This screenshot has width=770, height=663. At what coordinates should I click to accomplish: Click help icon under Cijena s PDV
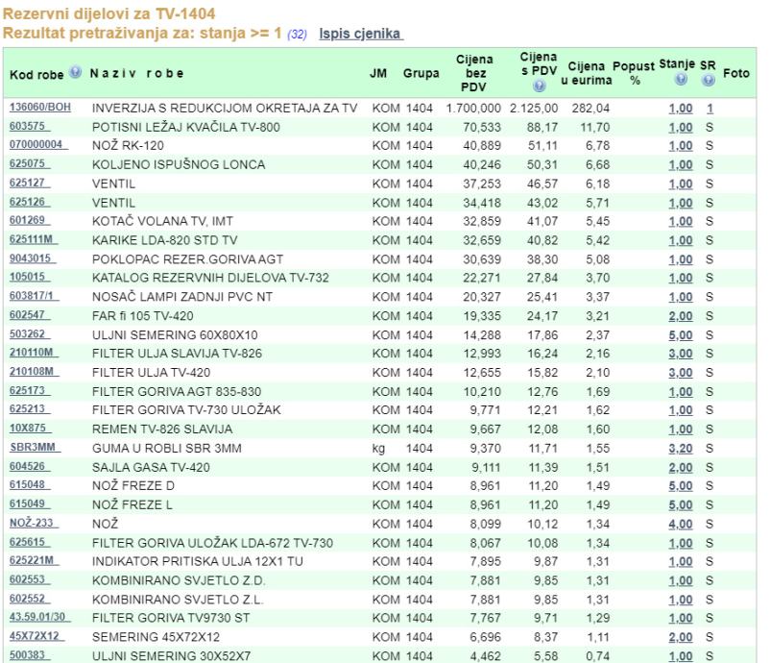[x=540, y=86]
